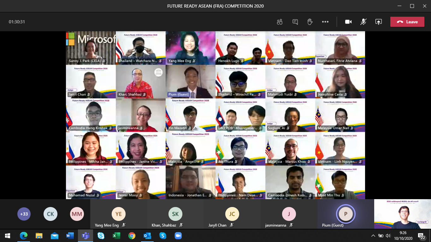The width and height of the screenshot is (431, 242).
Task: Show hidden system tray icons
Action: tap(373, 236)
